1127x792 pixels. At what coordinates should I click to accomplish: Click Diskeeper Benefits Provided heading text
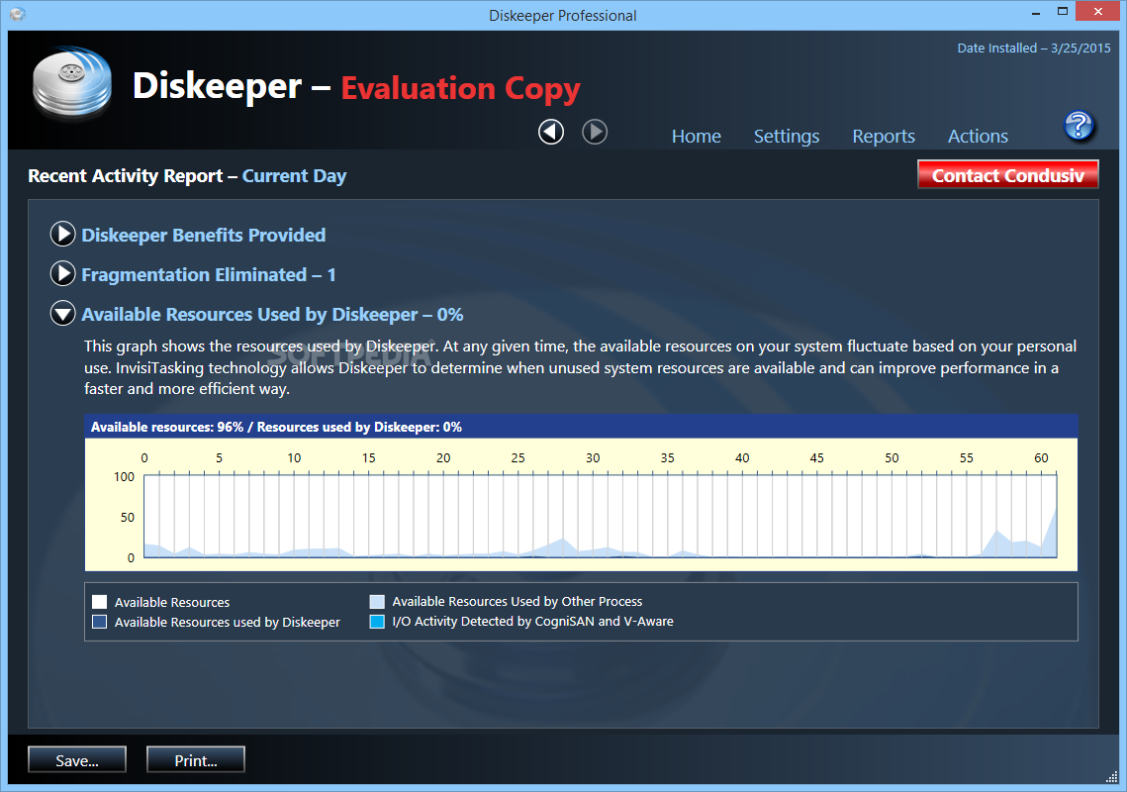coord(204,236)
